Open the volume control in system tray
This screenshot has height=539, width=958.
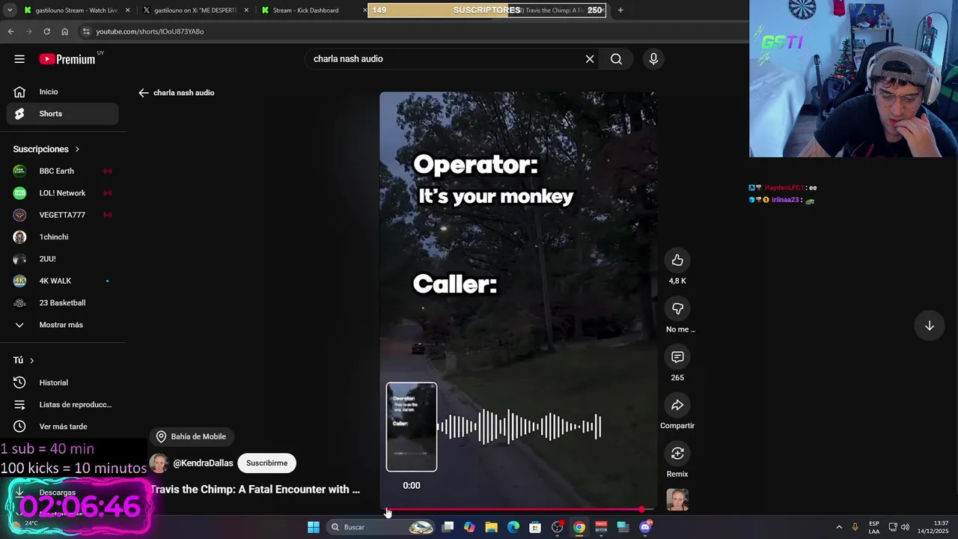pos(905,527)
